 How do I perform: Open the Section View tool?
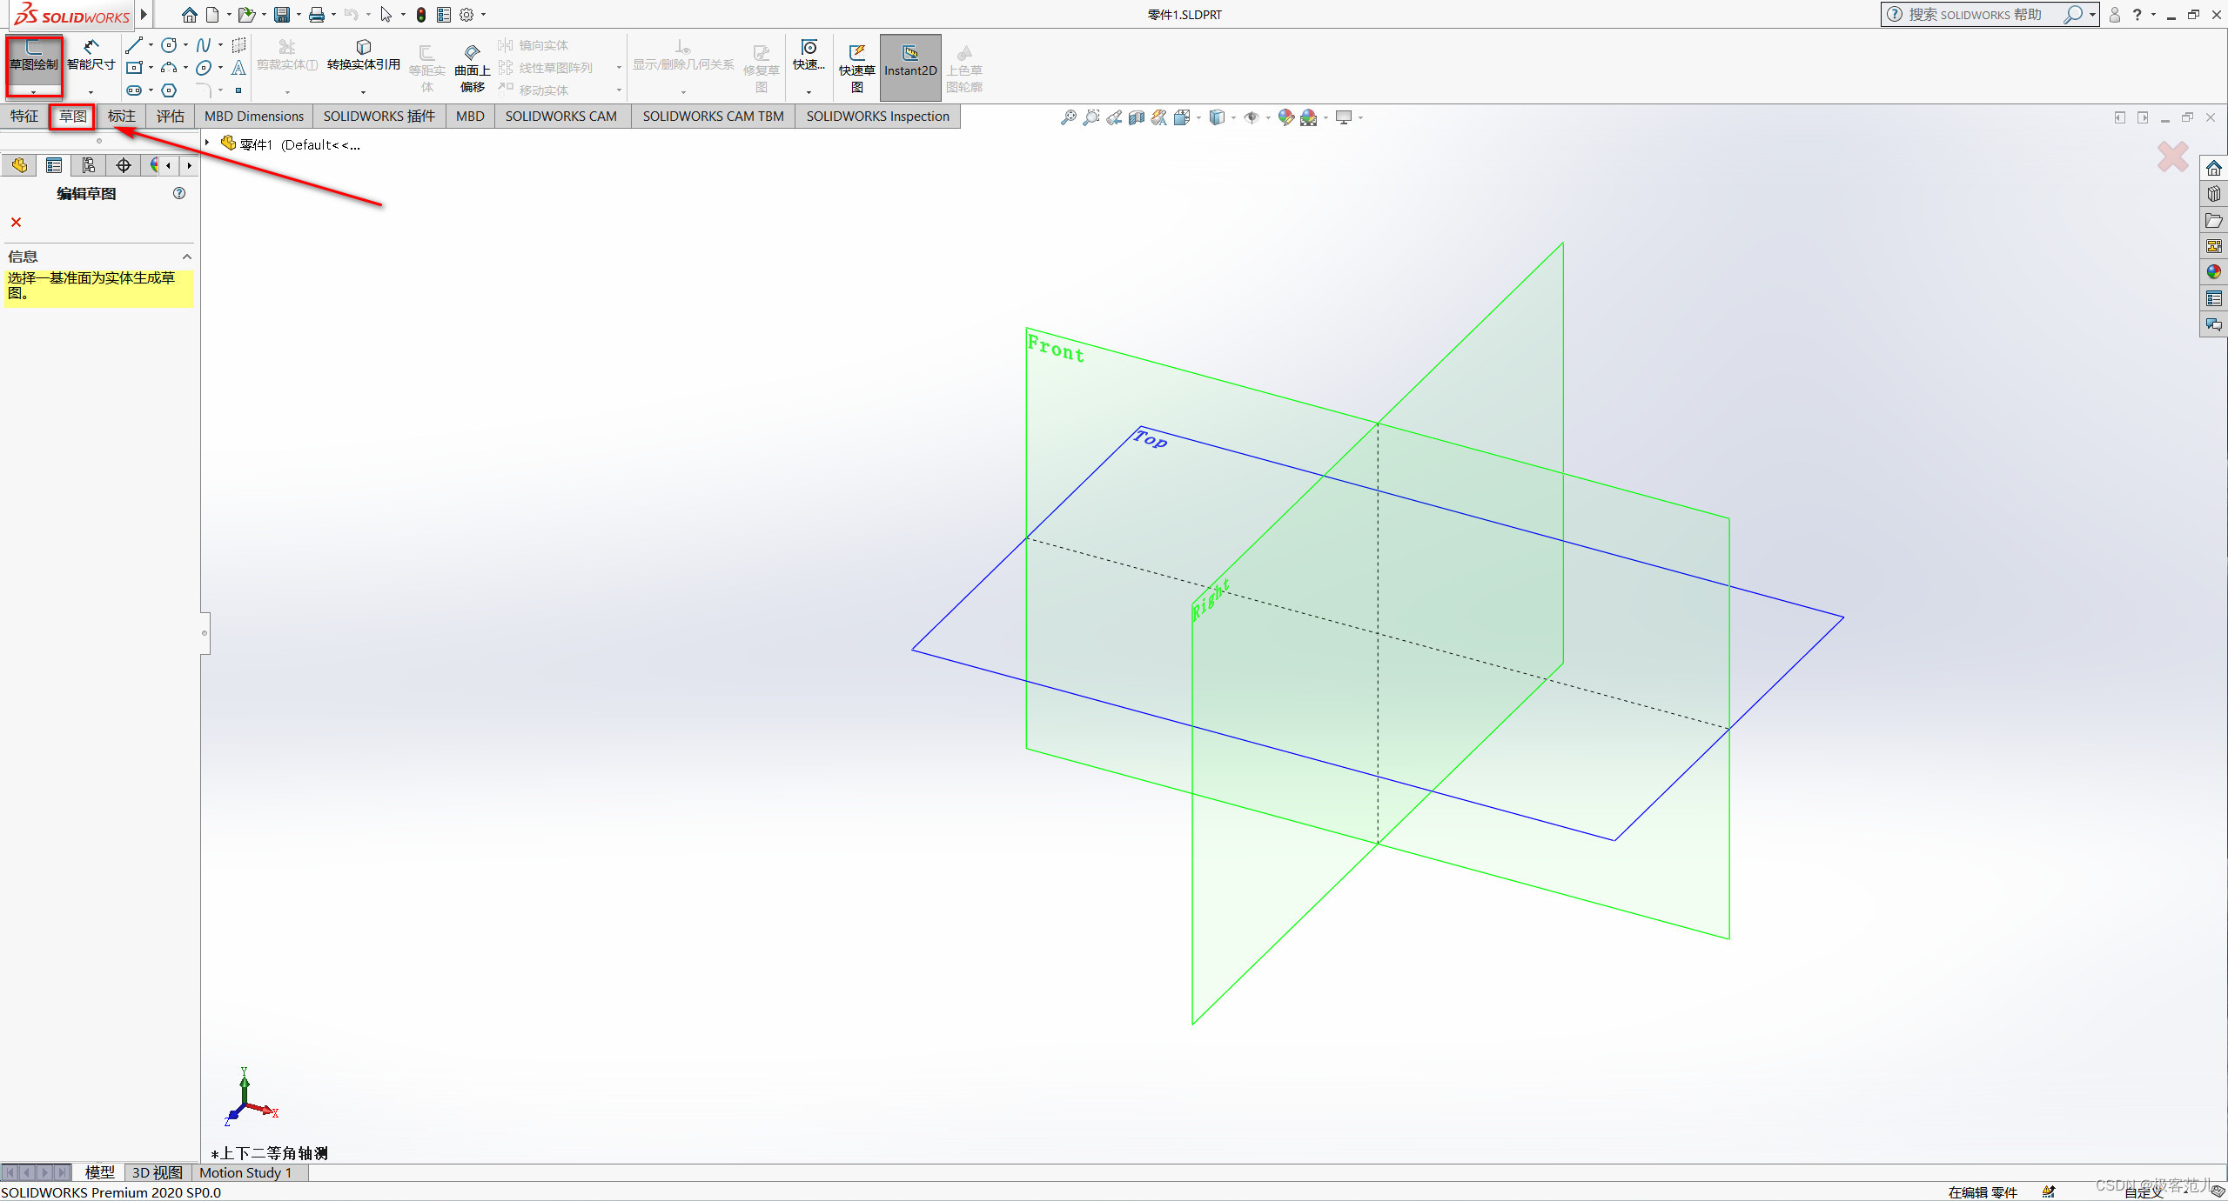(x=1137, y=117)
